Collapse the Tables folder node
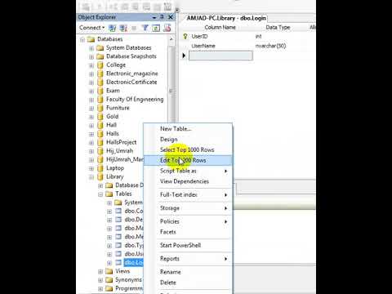This screenshot has height=294, width=392. (100, 194)
